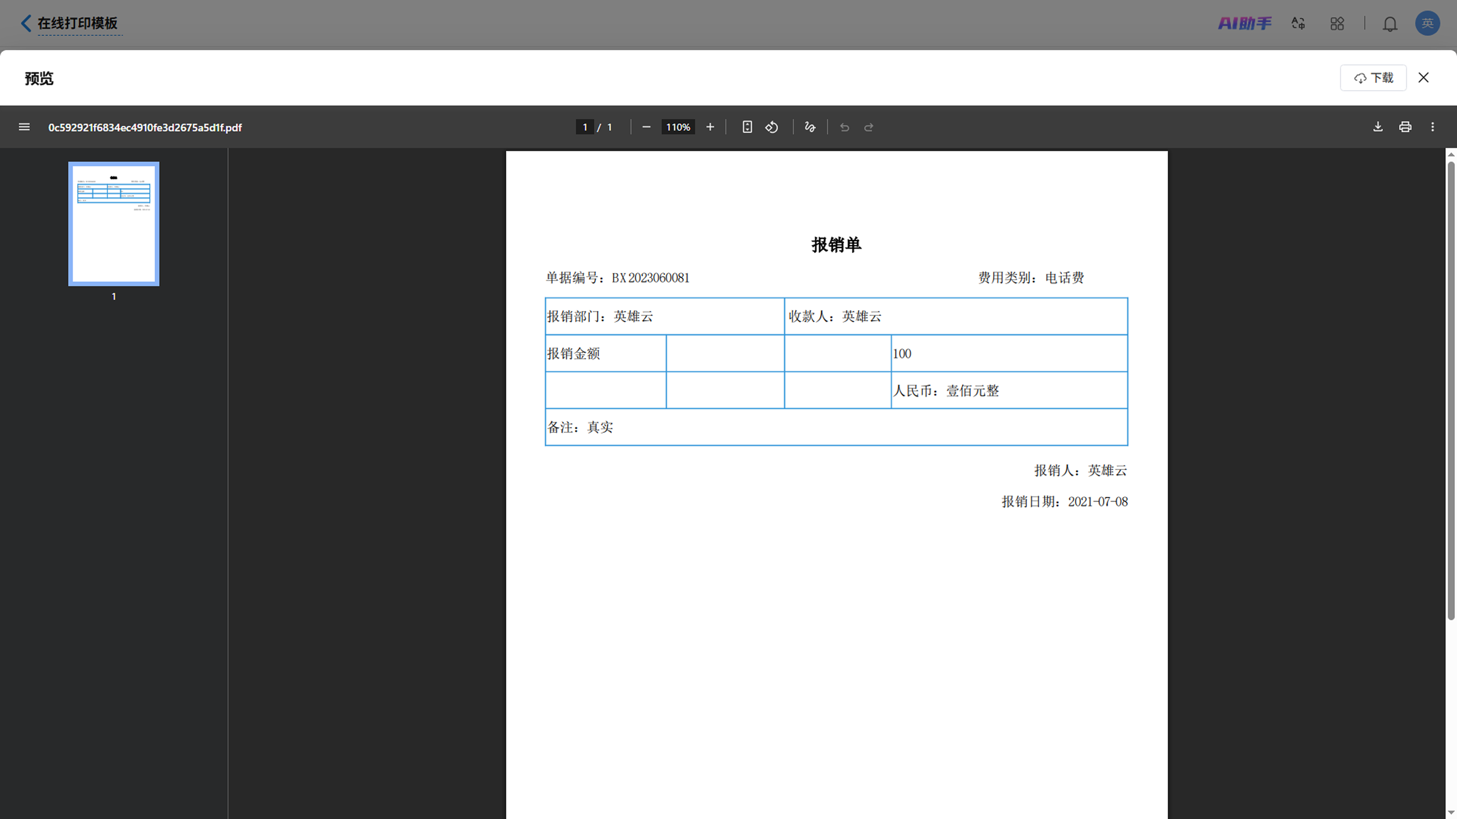This screenshot has width=1457, height=819.
Task: Click the 下载 button in the preview header
Action: click(x=1373, y=77)
